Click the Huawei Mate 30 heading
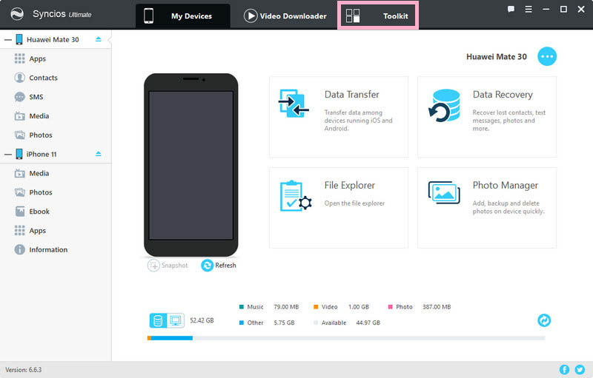593x378 pixels. coord(496,56)
